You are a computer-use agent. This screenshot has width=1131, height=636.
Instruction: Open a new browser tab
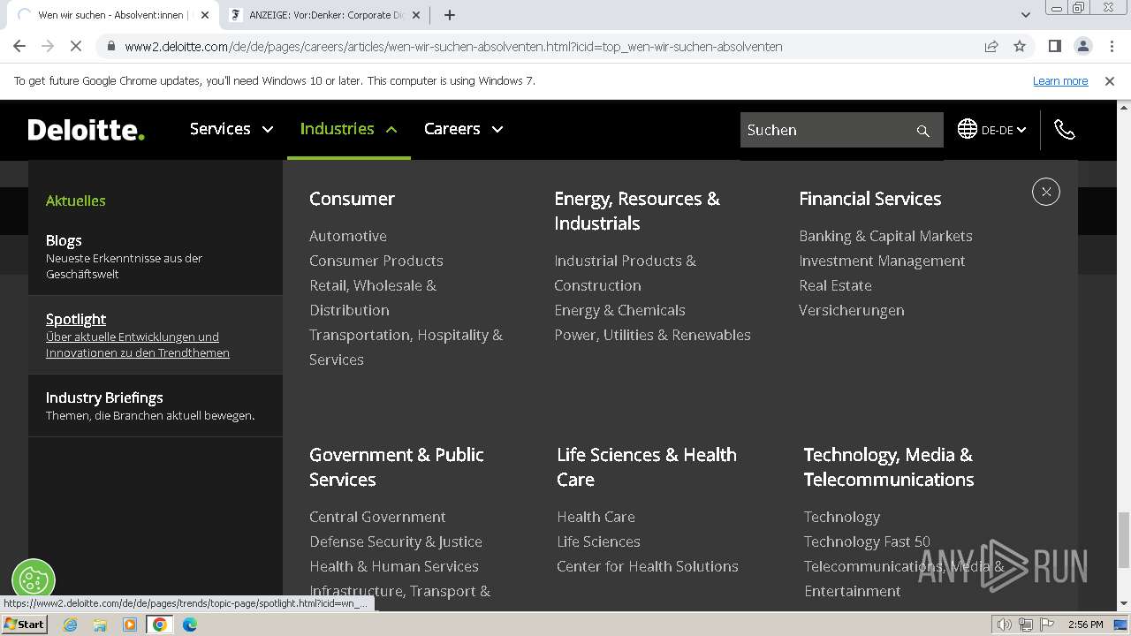point(449,15)
